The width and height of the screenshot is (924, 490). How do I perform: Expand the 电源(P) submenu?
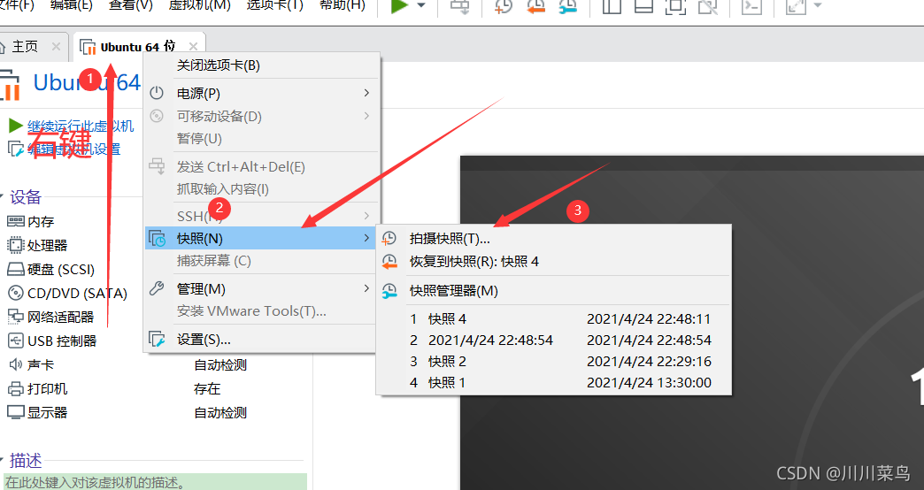click(x=260, y=93)
